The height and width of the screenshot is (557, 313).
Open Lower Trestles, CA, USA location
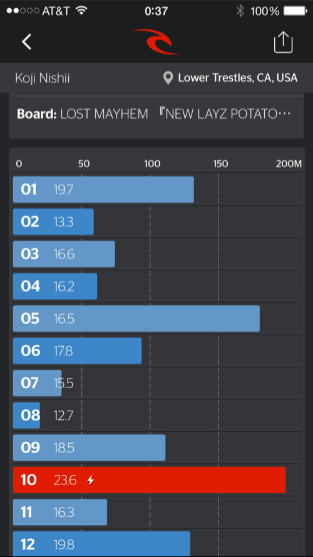click(x=238, y=78)
